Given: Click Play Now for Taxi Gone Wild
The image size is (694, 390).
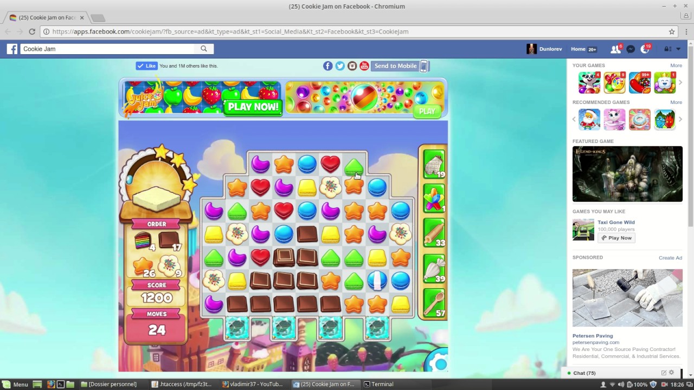Looking at the screenshot, I should click(616, 238).
